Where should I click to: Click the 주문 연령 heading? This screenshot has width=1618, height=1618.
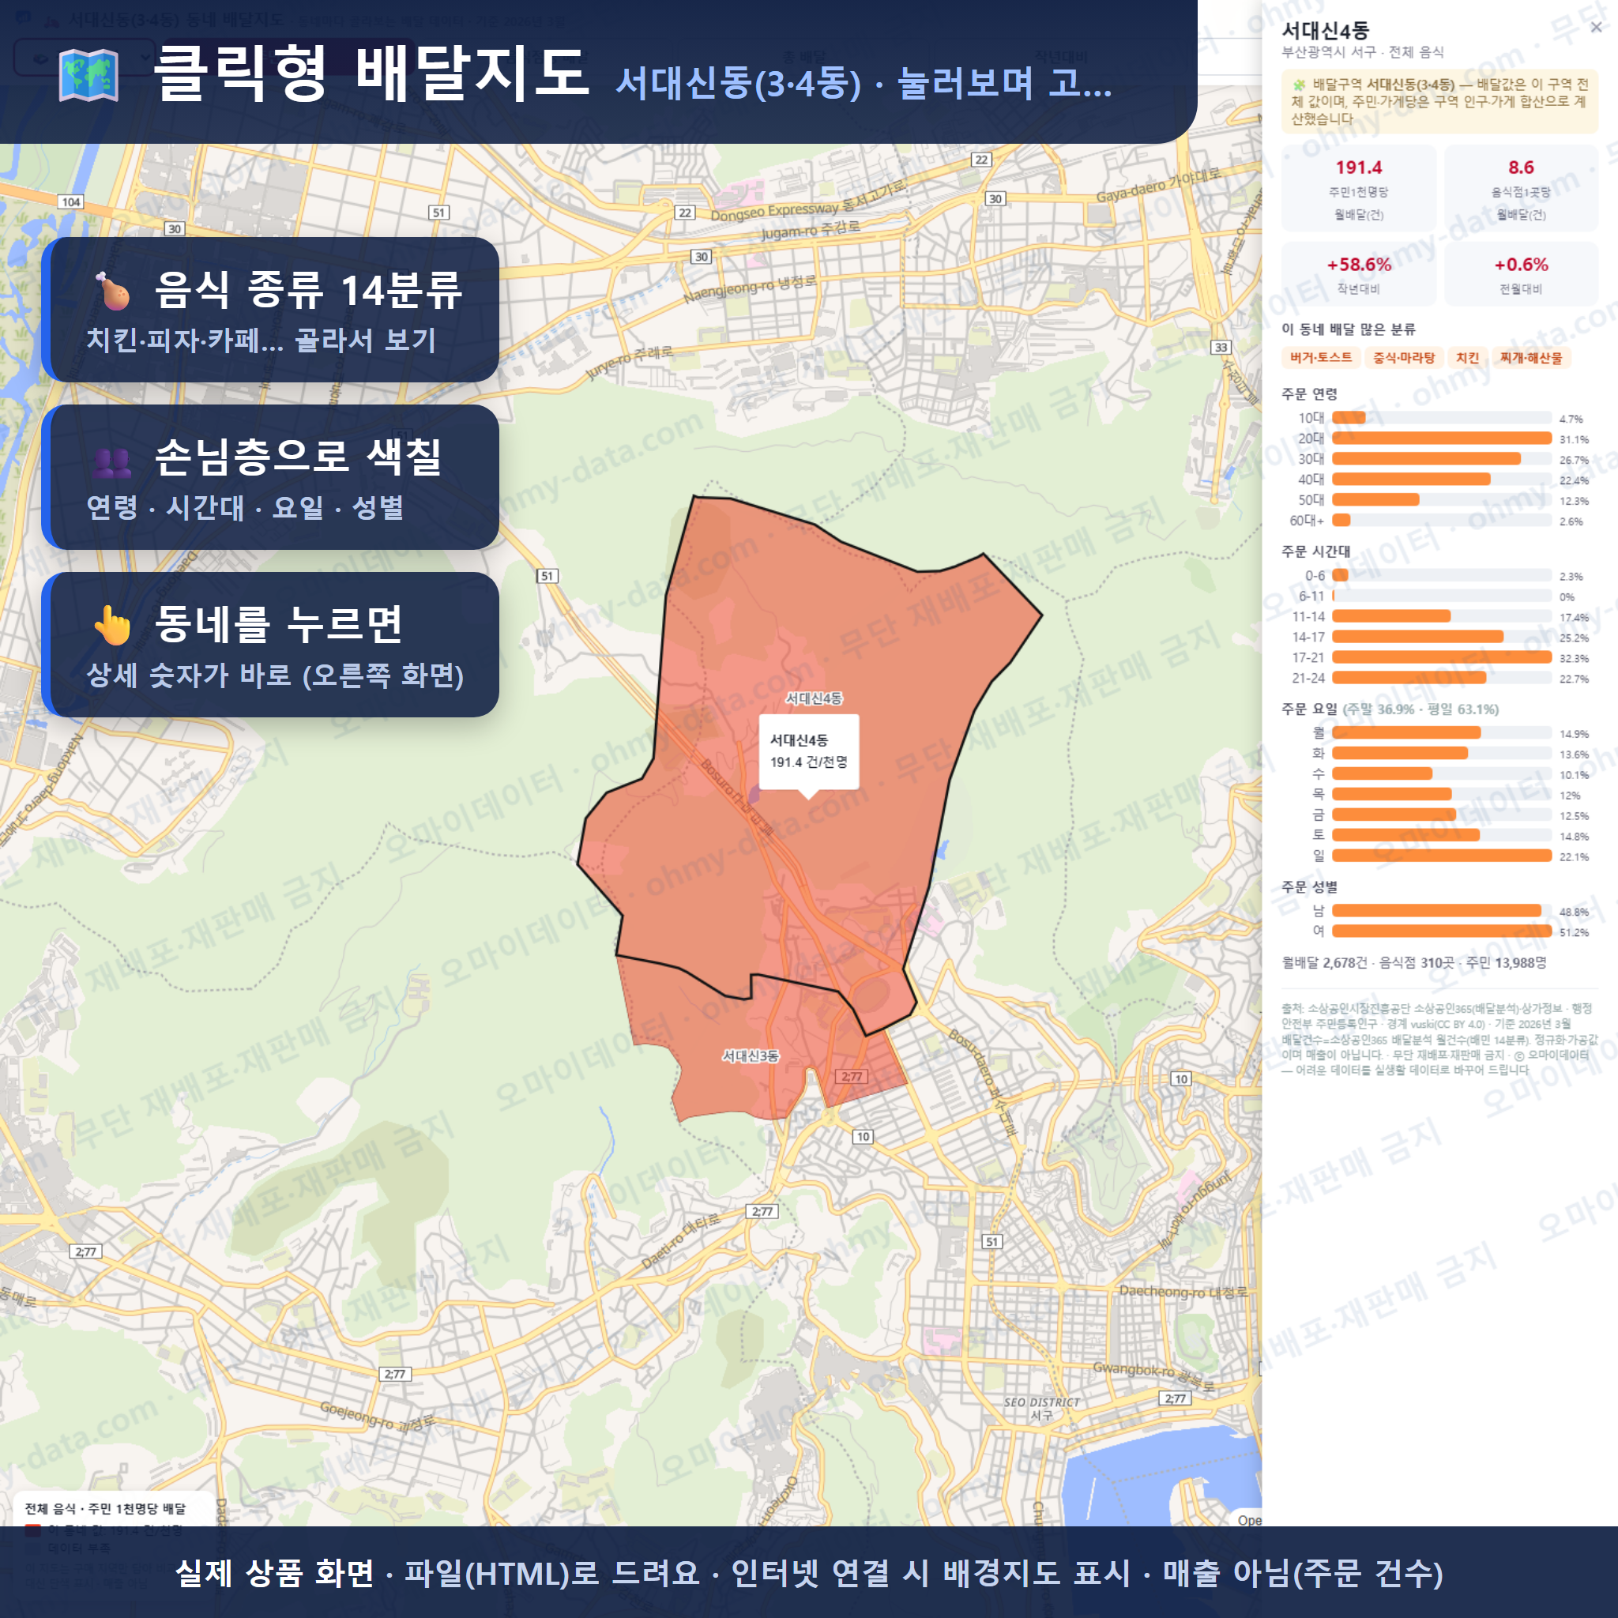click(x=1309, y=393)
